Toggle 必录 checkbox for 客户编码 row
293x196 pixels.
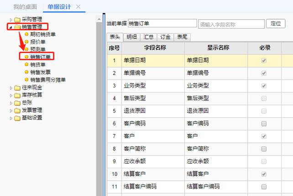[264, 124]
